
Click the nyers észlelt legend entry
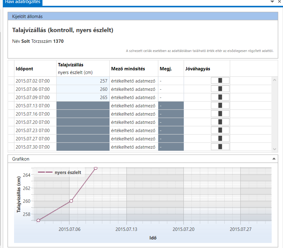[59, 172]
